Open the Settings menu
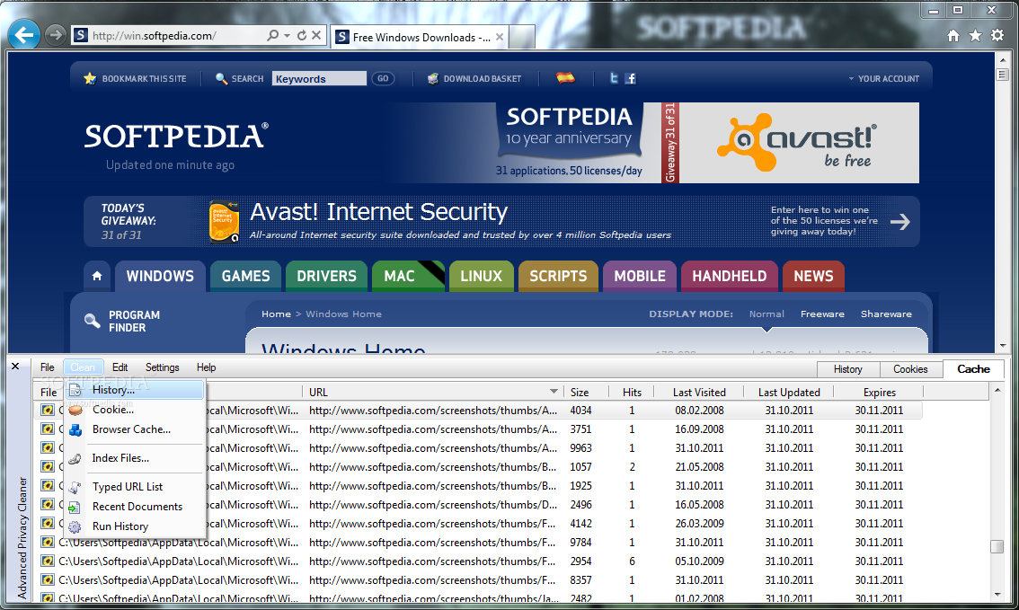The image size is (1019, 610). (162, 367)
